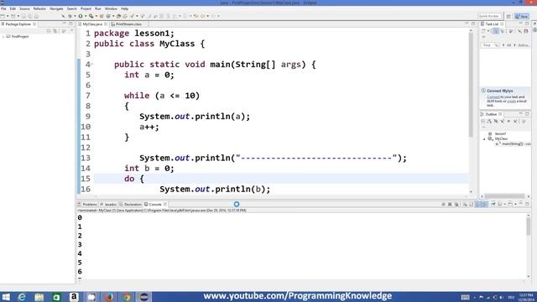Open Chrome from taskbar
The width and height of the screenshot is (537, 302).
tap(127, 296)
